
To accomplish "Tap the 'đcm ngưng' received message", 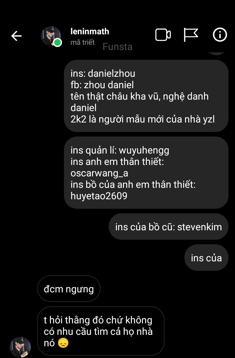I will tap(69, 289).
